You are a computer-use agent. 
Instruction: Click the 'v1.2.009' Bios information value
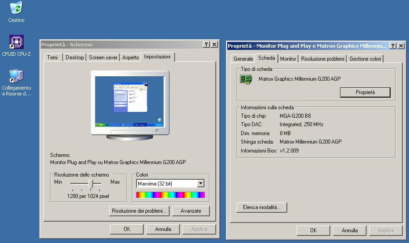[x=289, y=150]
